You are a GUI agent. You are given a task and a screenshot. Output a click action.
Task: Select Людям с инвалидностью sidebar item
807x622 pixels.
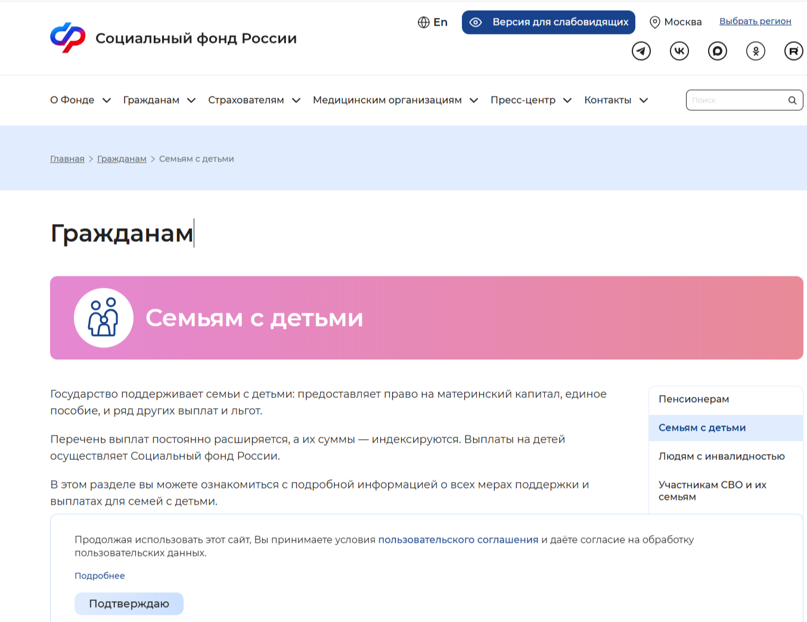point(721,456)
